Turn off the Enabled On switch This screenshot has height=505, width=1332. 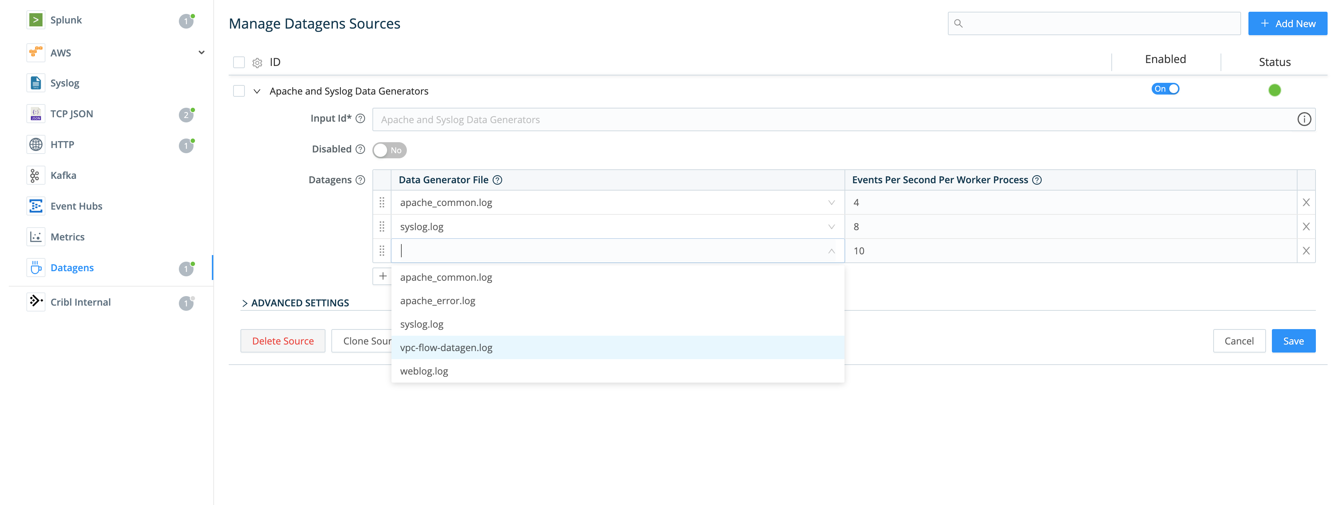(1165, 89)
